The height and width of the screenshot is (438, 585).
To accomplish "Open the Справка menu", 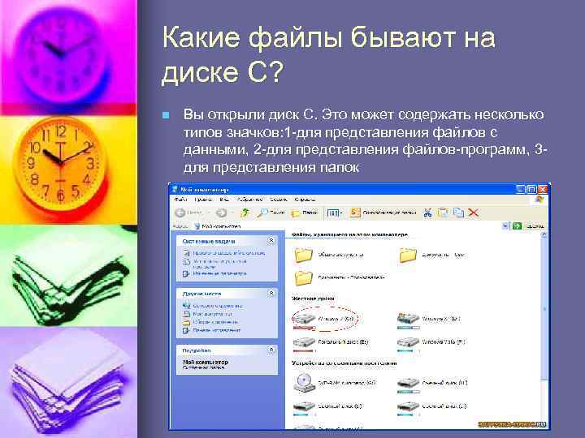I will [305, 200].
